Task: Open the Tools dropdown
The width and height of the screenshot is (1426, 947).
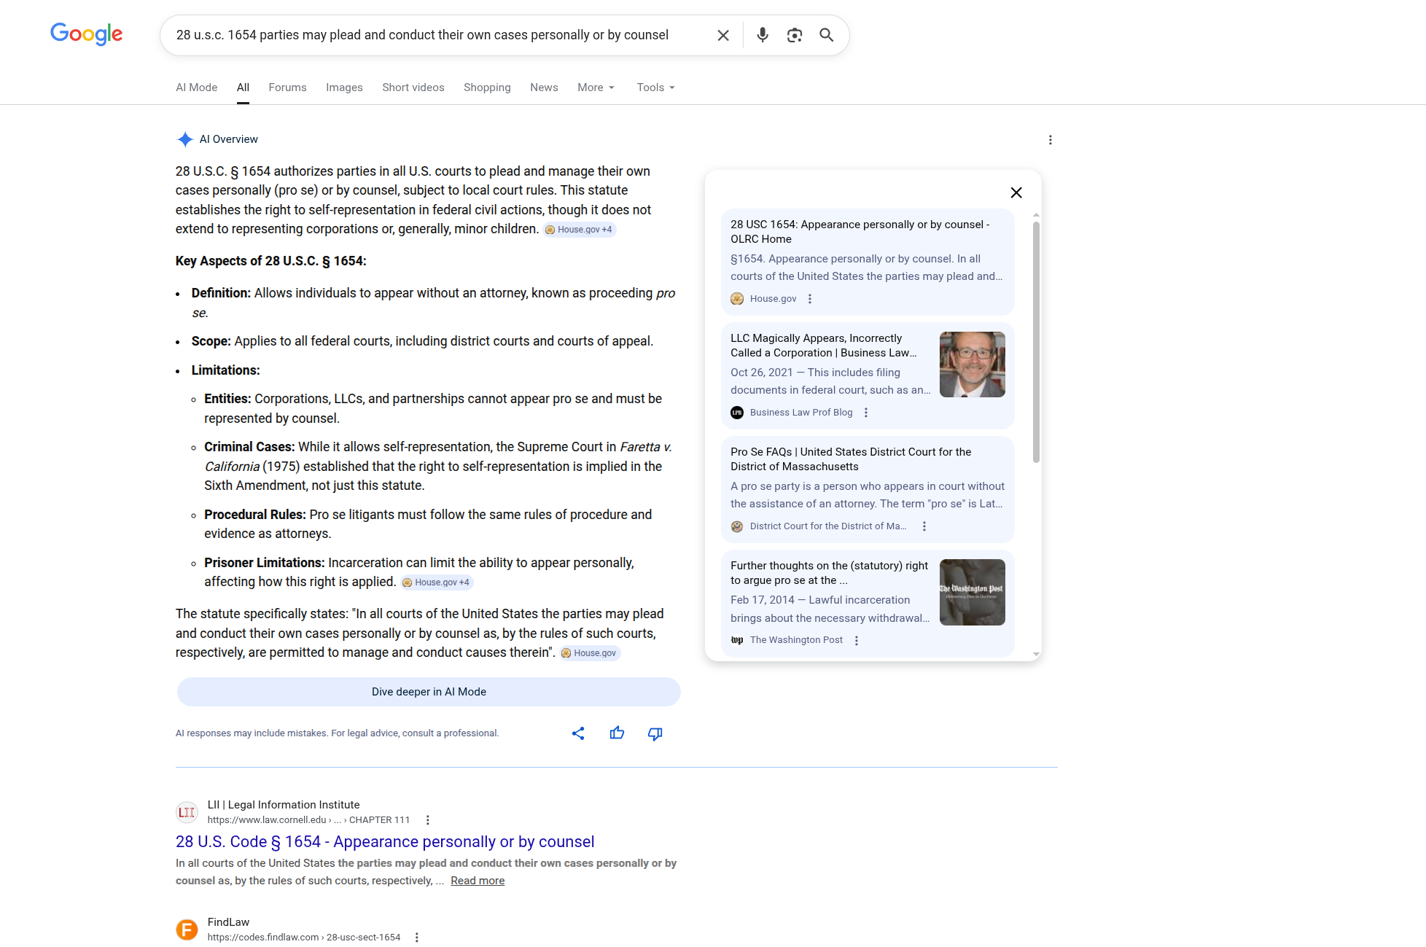Action: pos(655,87)
